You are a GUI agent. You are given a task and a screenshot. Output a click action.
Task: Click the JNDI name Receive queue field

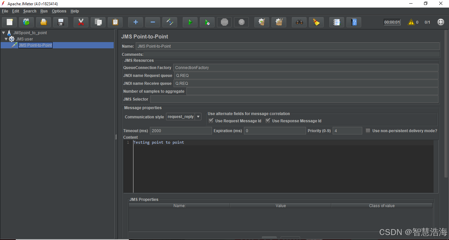coord(306,84)
